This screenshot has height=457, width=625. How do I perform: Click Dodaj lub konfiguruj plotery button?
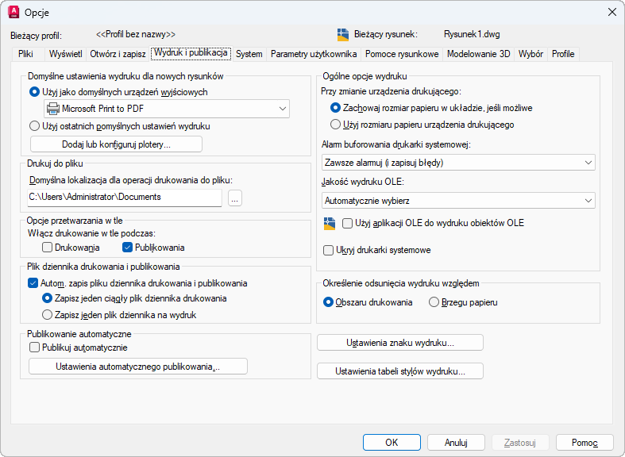pos(116,144)
